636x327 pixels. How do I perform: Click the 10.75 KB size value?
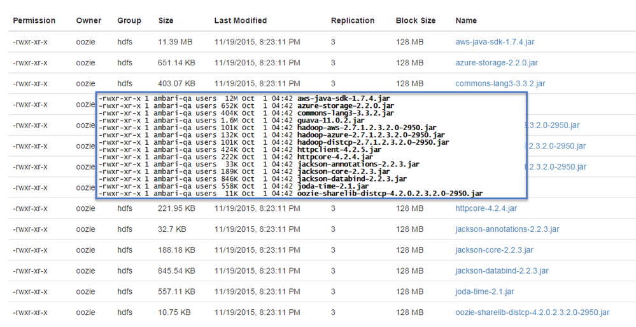[174, 312]
